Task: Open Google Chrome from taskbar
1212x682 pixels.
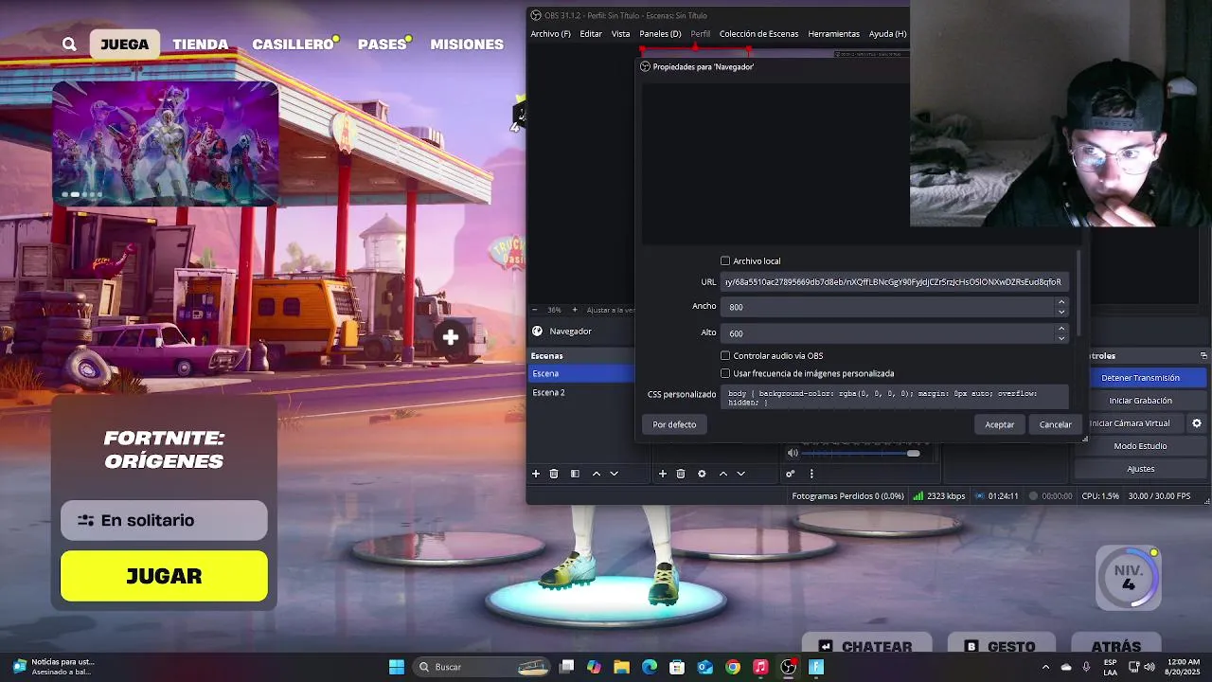Action: coord(733,667)
